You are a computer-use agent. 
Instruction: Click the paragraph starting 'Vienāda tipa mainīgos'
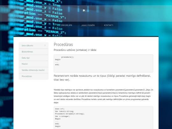coord(104,96)
